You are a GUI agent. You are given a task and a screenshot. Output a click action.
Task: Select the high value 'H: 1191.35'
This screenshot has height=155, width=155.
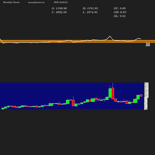tap(90, 8)
